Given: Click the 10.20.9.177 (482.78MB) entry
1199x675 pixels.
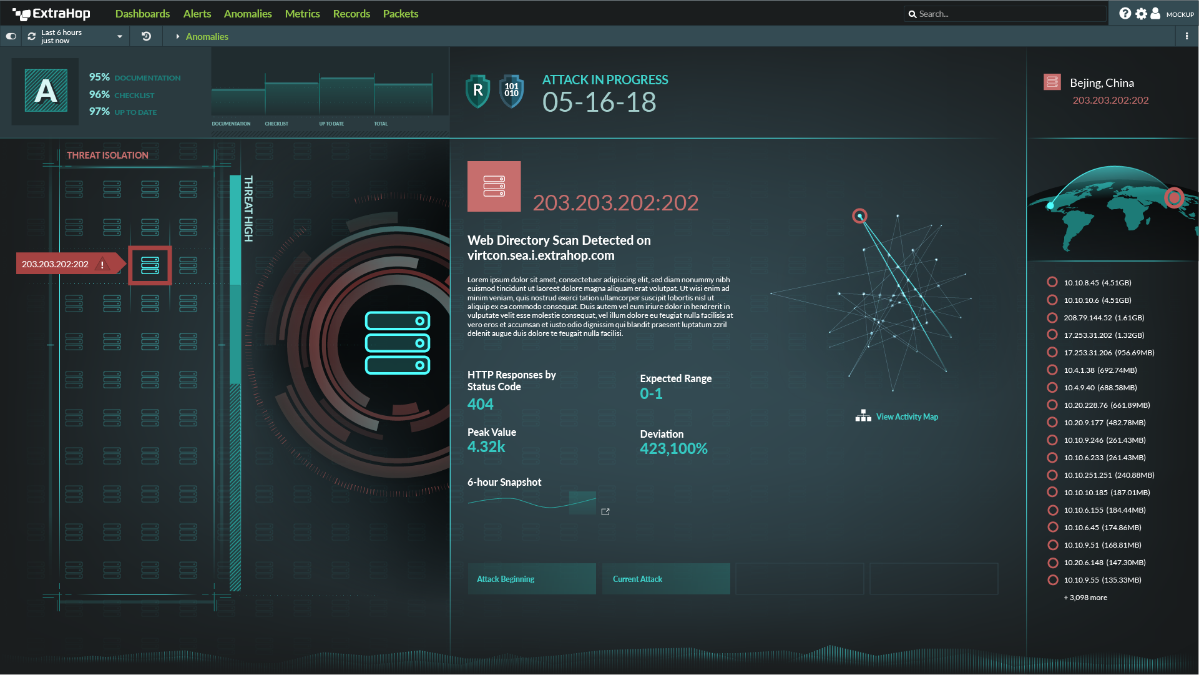Looking at the screenshot, I should pyautogui.click(x=1105, y=423).
